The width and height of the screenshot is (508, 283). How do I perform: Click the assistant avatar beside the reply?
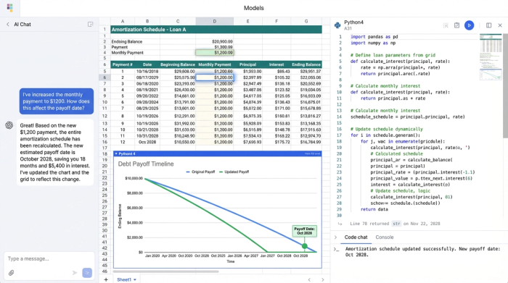(x=9, y=125)
